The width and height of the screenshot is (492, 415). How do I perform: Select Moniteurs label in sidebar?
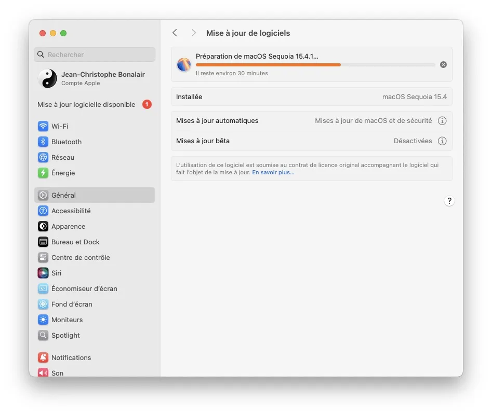tap(67, 320)
